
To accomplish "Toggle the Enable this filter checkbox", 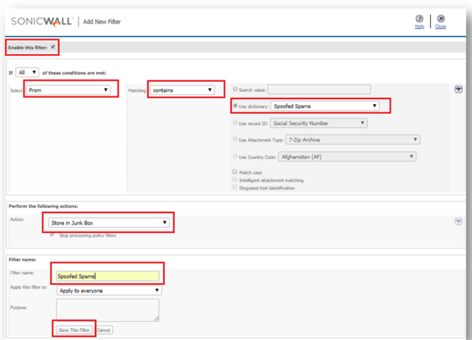I will click(53, 47).
